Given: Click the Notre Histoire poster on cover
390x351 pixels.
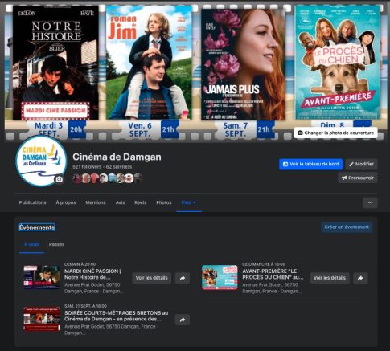Looking at the screenshot, I should click(x=55, y=63).
